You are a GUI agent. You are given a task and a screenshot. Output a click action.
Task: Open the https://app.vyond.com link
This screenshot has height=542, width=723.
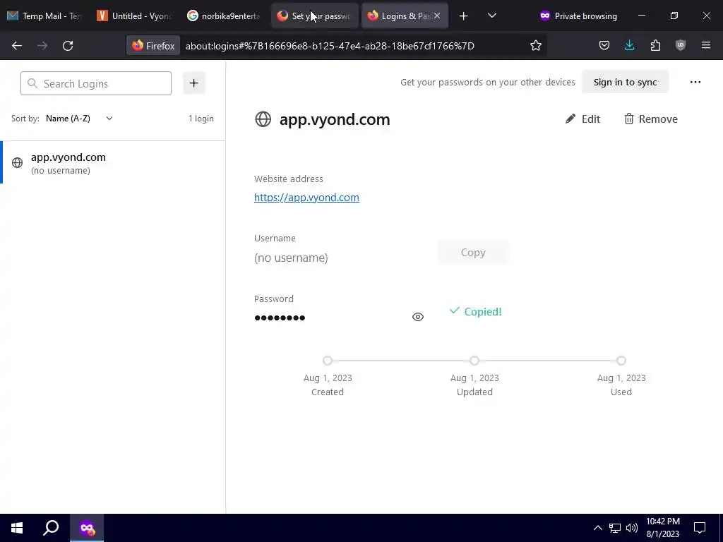point(306,198)
